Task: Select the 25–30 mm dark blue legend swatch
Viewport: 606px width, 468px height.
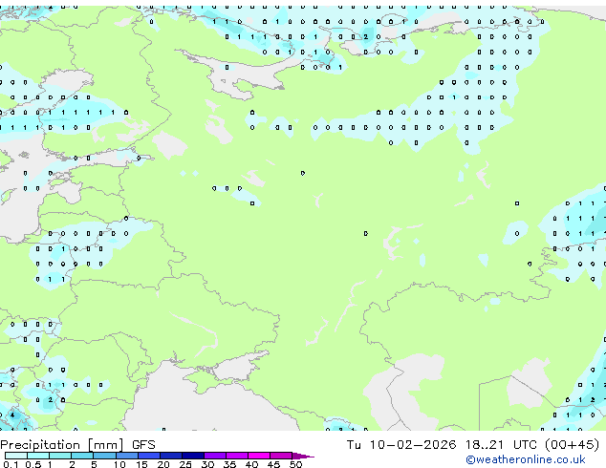Action: (x=193, y=456)
